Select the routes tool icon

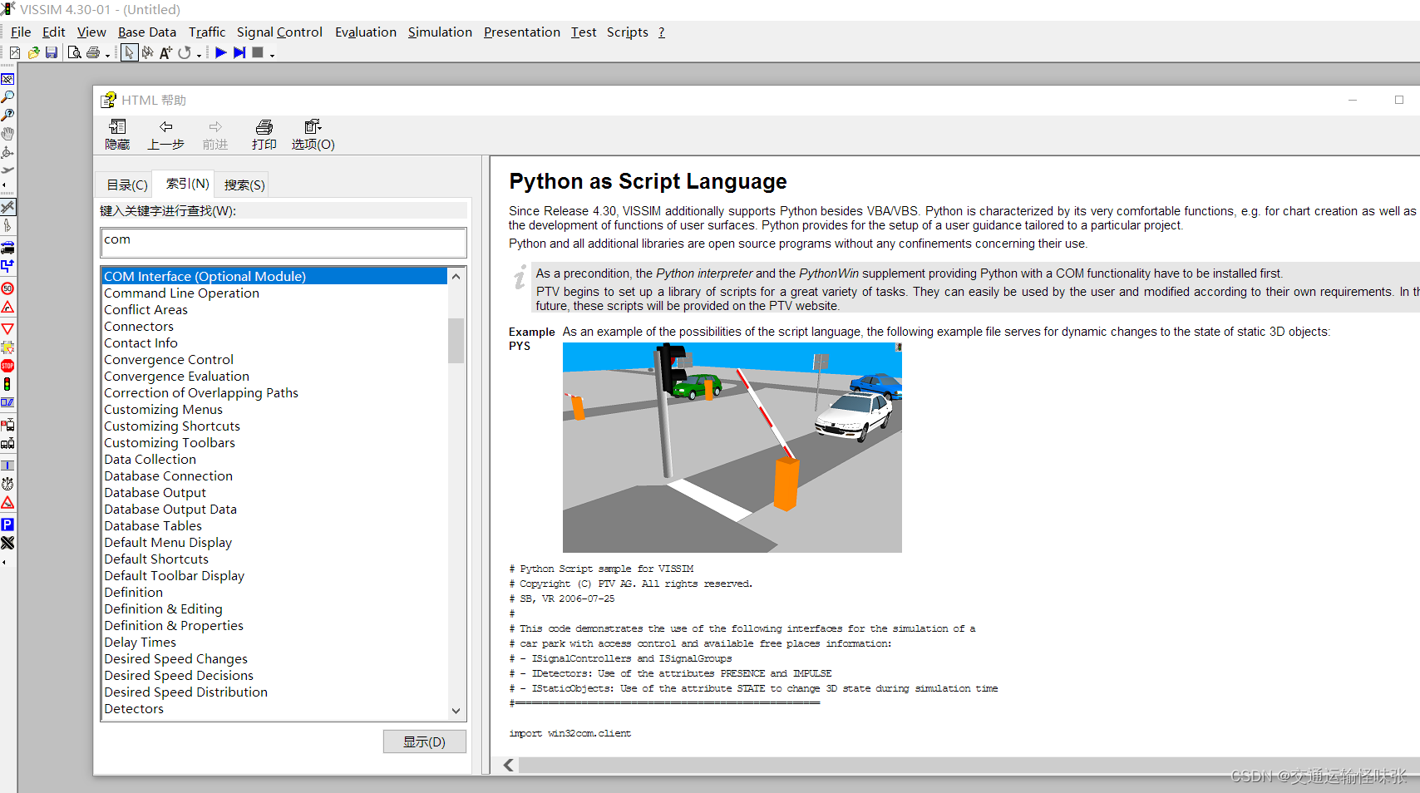coord(7,266)
